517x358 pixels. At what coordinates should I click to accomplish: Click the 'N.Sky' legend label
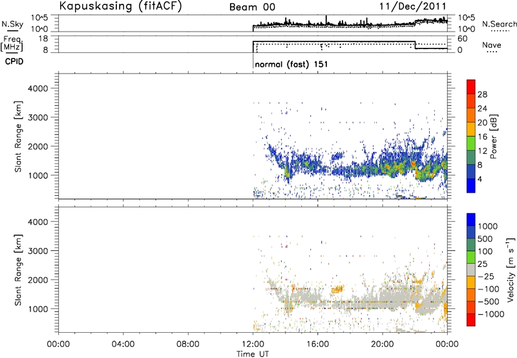pyautogui.click(x=12, y=24)
